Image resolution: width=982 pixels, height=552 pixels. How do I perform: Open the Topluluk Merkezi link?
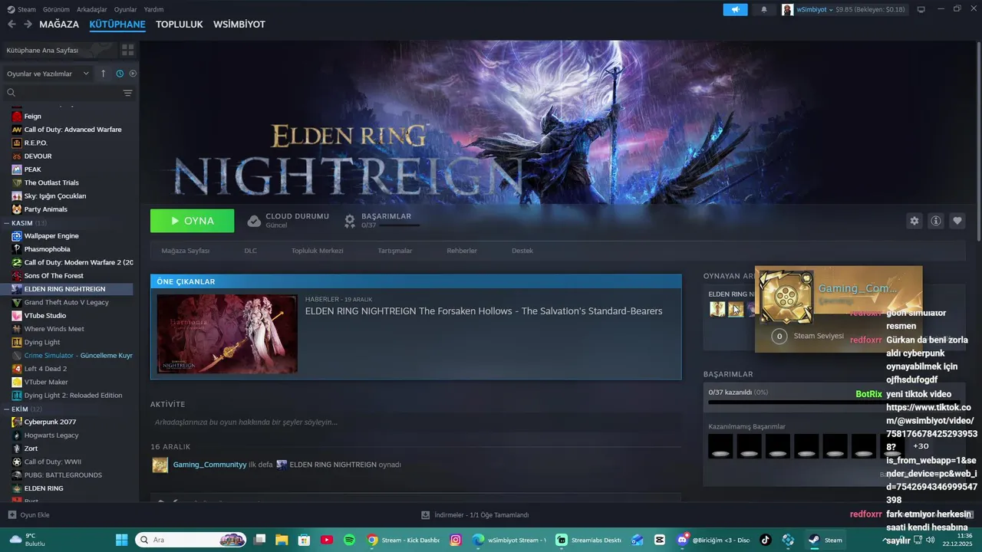pos(317,251)
